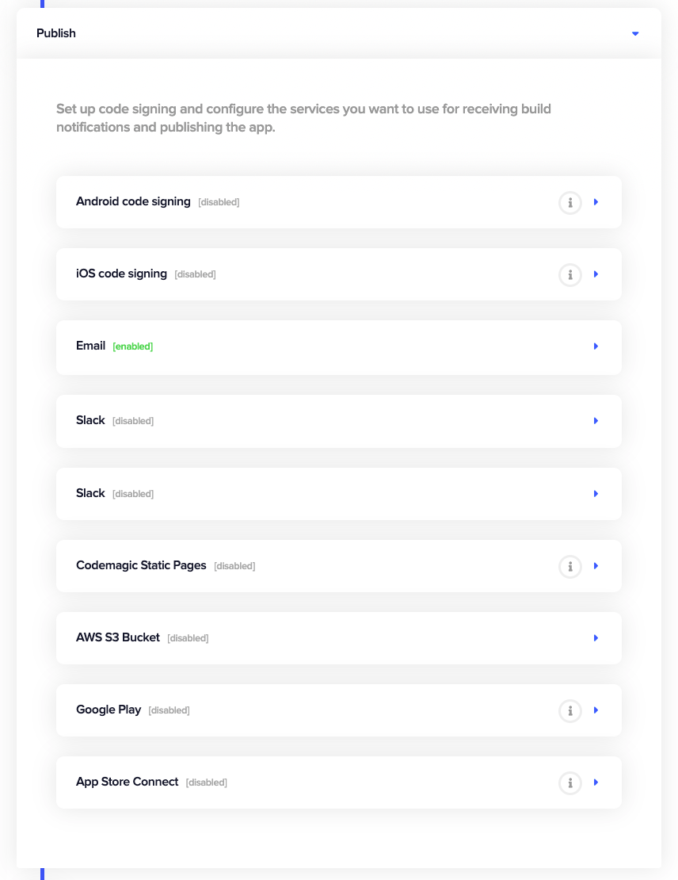The height and width of the screenshot is (880, 678).
Task: Select Android code signing title
Action: [x=134, y=201]
